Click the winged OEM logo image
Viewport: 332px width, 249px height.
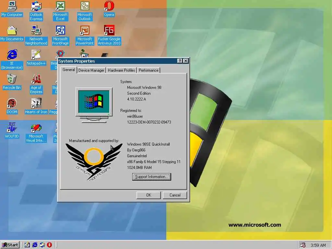point(94,162)
